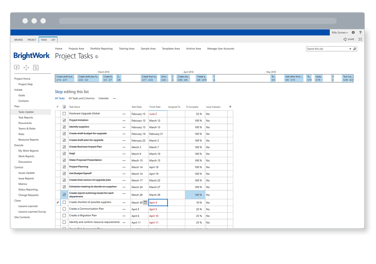376x264 pixels.
Task: Open Task Reports in sidebar
Action: click(26, 118)
